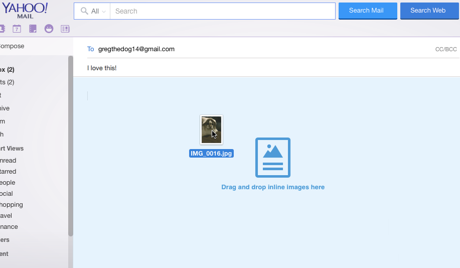Show the CC/BCC fields
This screenshot has width=460, height=268.
[x=445, y=49]
